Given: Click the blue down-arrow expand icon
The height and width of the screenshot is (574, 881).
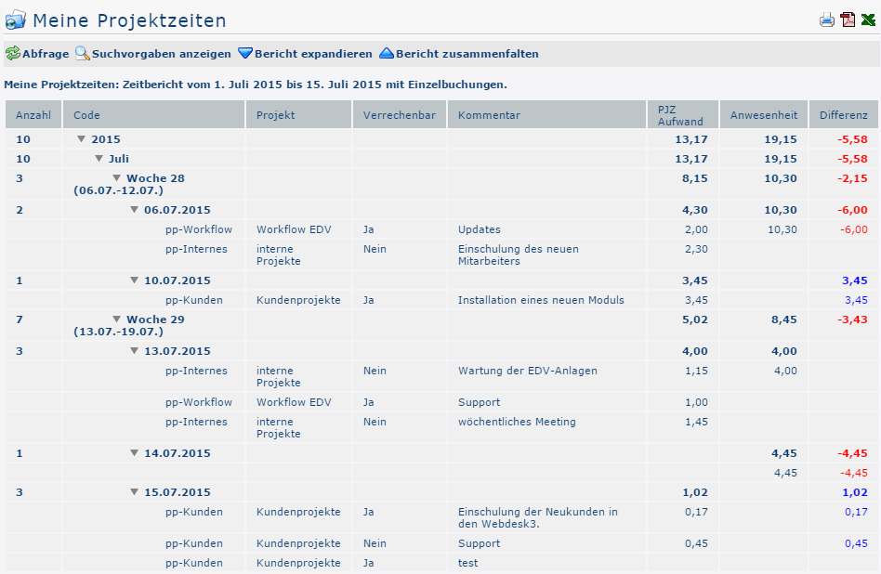Looking at the screenshot, I should point(245,54).
